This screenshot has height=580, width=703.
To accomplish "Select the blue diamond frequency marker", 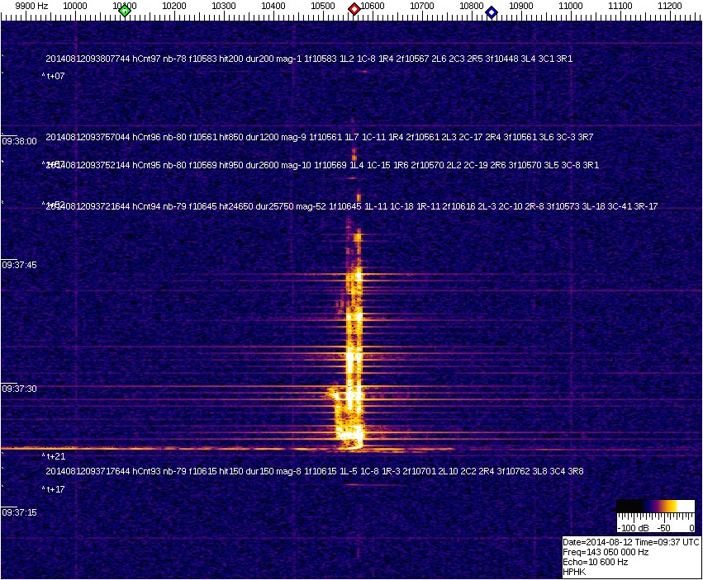I will [492, 12].
